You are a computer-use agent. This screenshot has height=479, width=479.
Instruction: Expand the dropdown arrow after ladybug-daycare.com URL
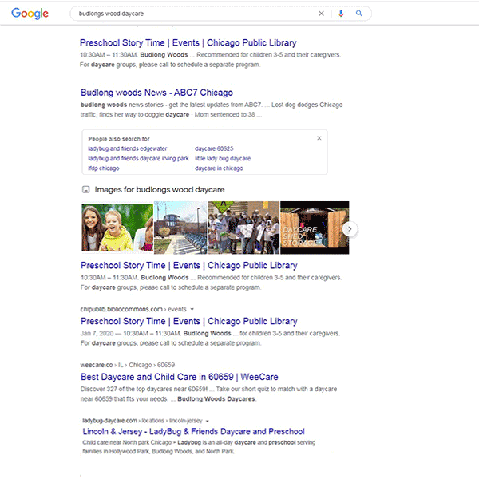pyautogui.click(x=208, y=421)
